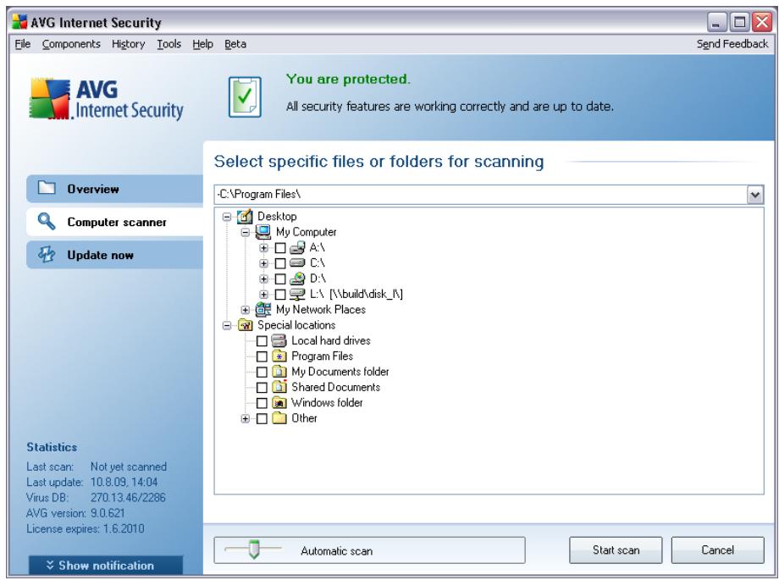This screenshot has width=779, height=580.
Task: Click the My Documents folder icon
Action: tap(279, 372)
